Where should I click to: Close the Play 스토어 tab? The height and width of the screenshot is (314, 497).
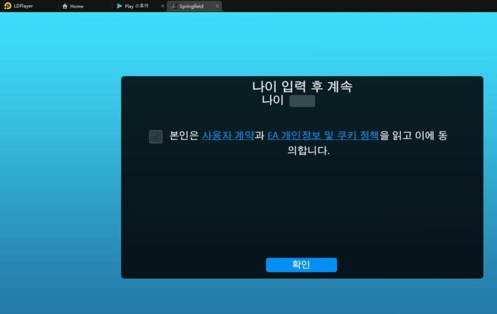pyautogui.click(x=163, y=6)
